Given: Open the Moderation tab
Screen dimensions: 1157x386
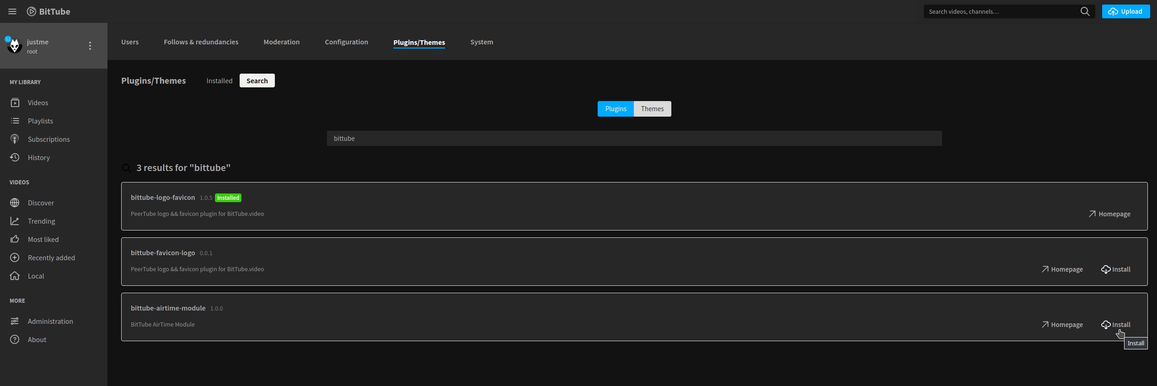Looking at the screenshot, I should 281,42.
